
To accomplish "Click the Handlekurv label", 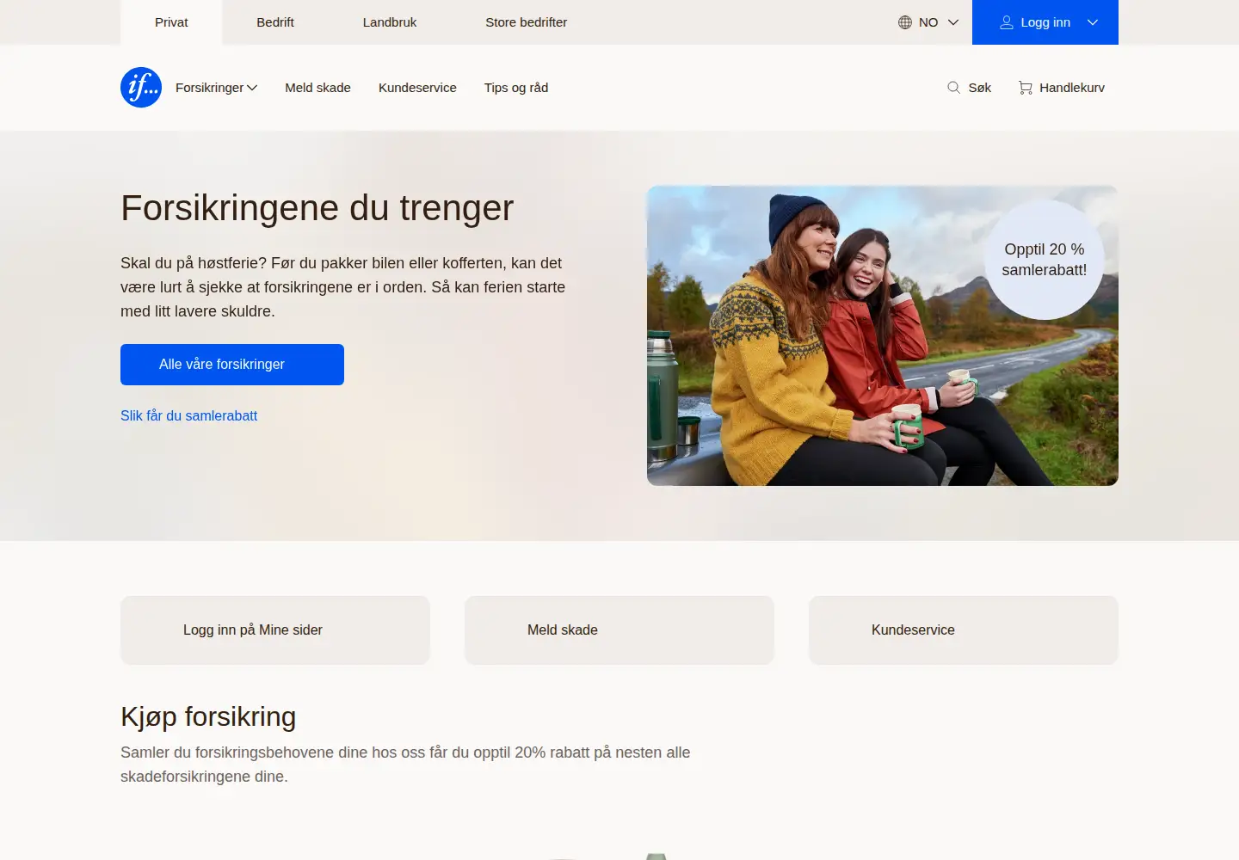I will coord(1072,88).
